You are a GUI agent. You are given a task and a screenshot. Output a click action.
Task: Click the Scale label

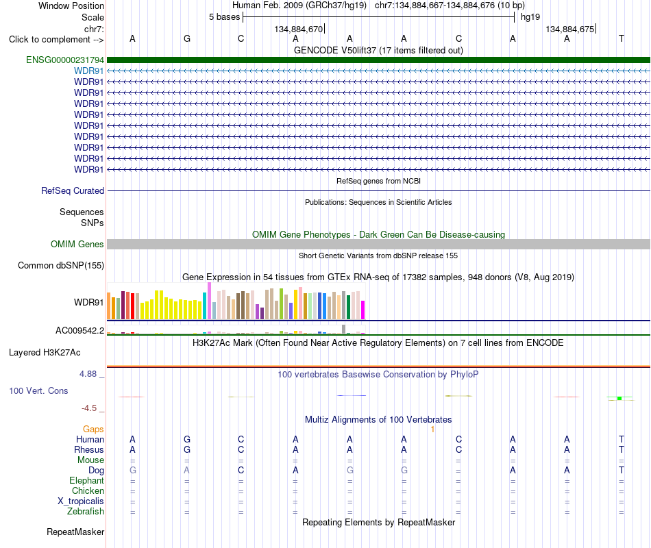(93, 17)
